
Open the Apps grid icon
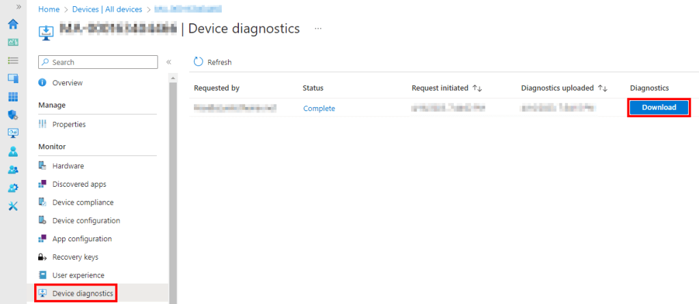pyautogui.click(x=13, y=97)
